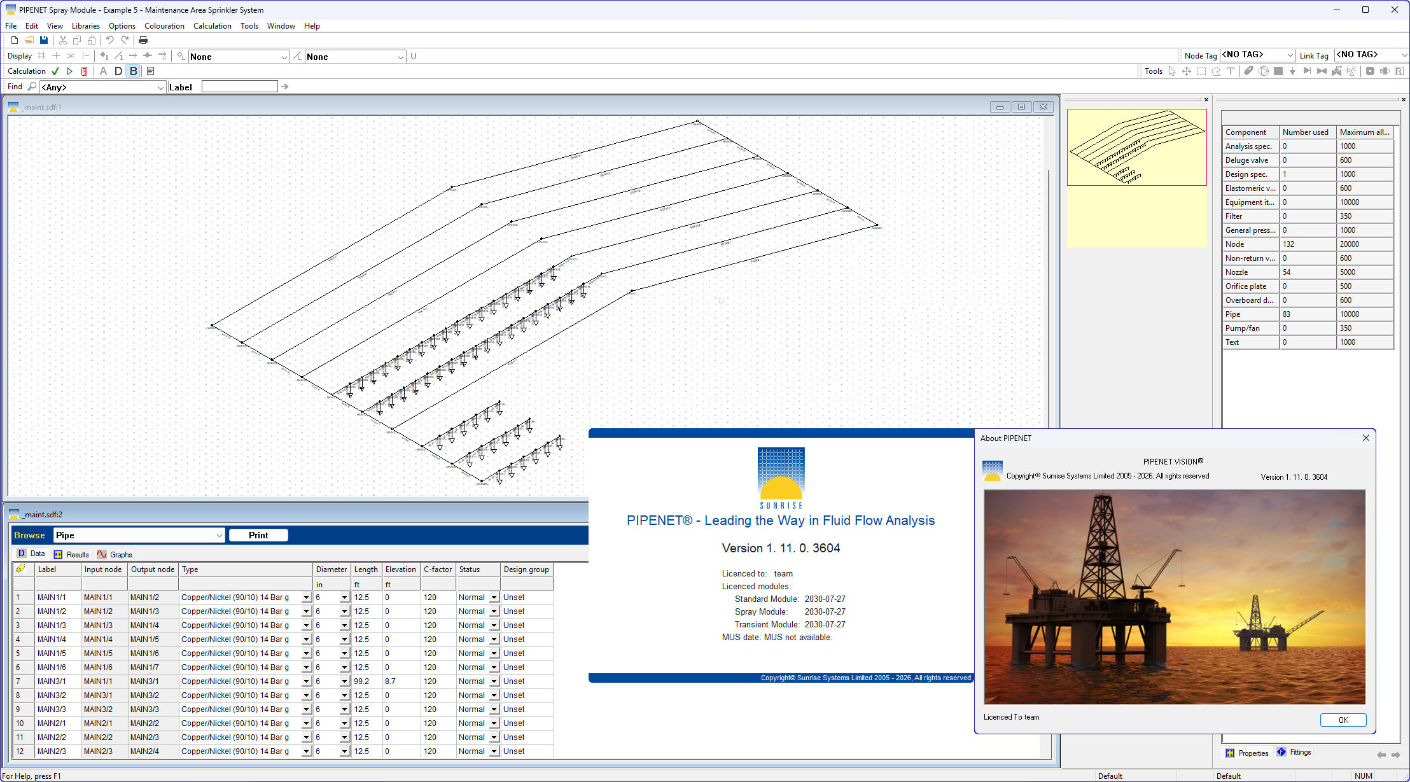The width and height of the screenshot is (1410, 782).
Task: Start calculation with the blue play icon
Action: pos(70,71)
